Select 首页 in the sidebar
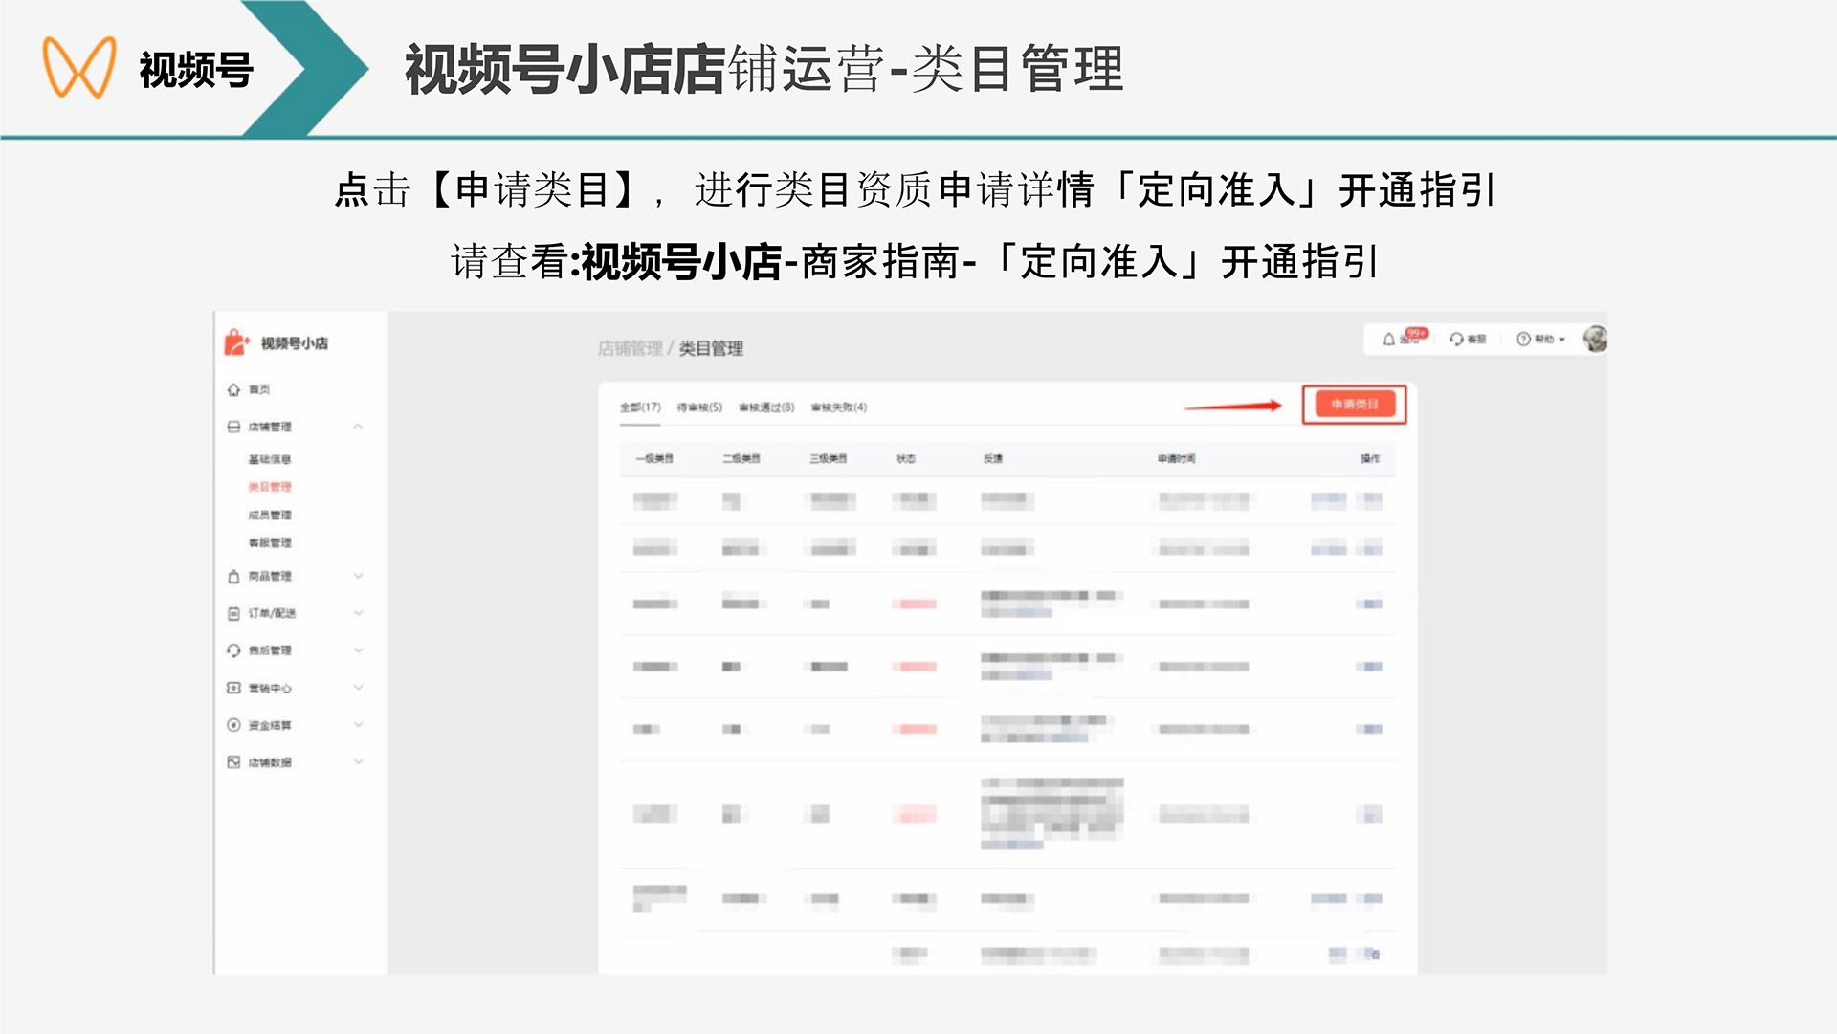This screenshot has width=1837, height=1034. click(x=259, y=389)
